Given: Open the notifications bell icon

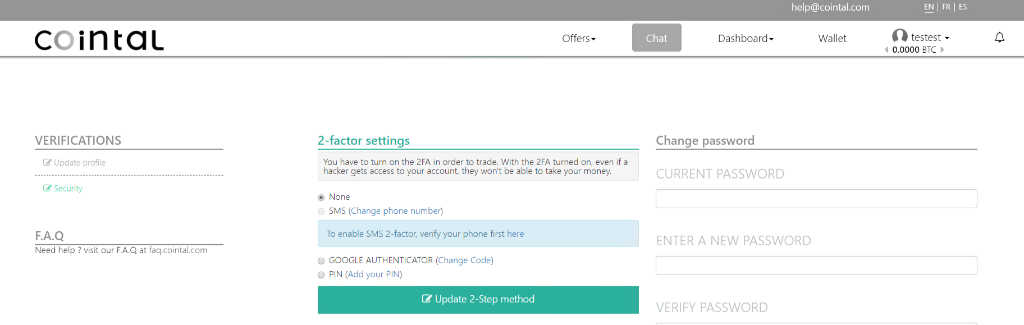Looking at the screenshot, I should pyautogui.click(x=999, y=38).
